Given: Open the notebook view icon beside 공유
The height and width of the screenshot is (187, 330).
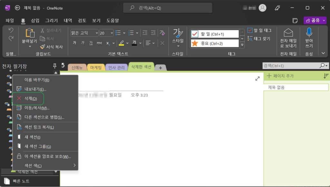Looking at the screenshot, I should pyautogui.click(x=295, y=21).
